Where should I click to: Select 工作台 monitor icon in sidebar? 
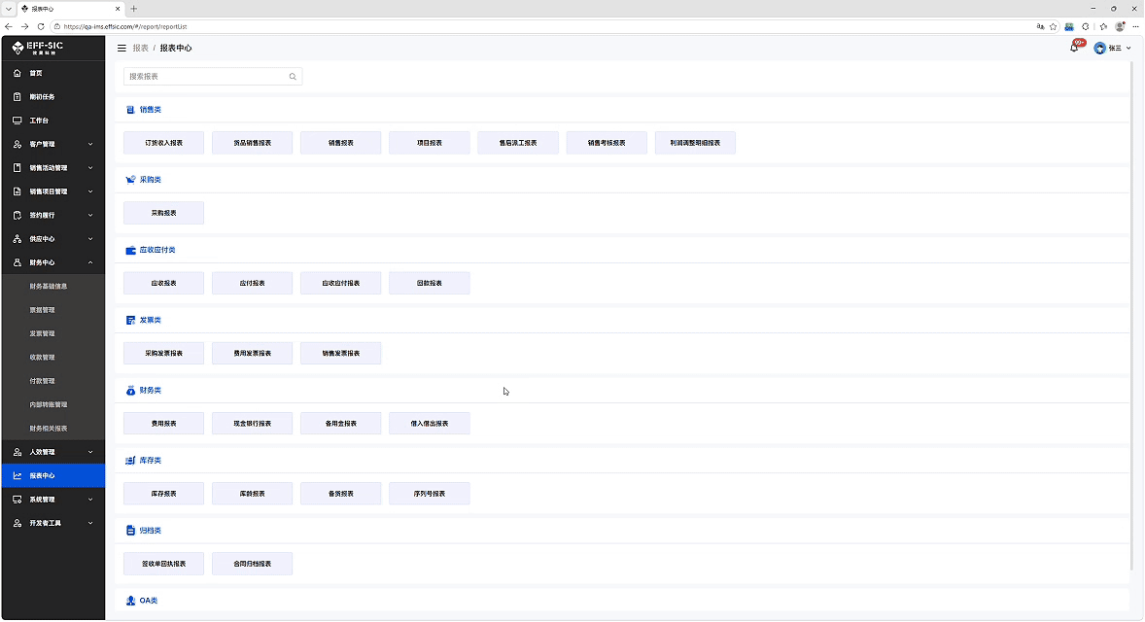pyautogui.click(x=17, y=121)
